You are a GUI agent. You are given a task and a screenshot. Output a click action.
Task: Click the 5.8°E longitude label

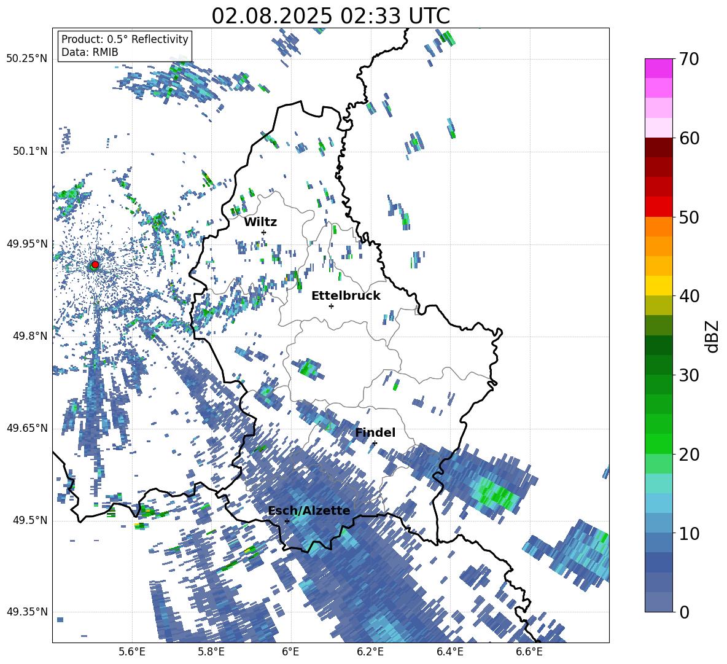[x=211, y=652]
